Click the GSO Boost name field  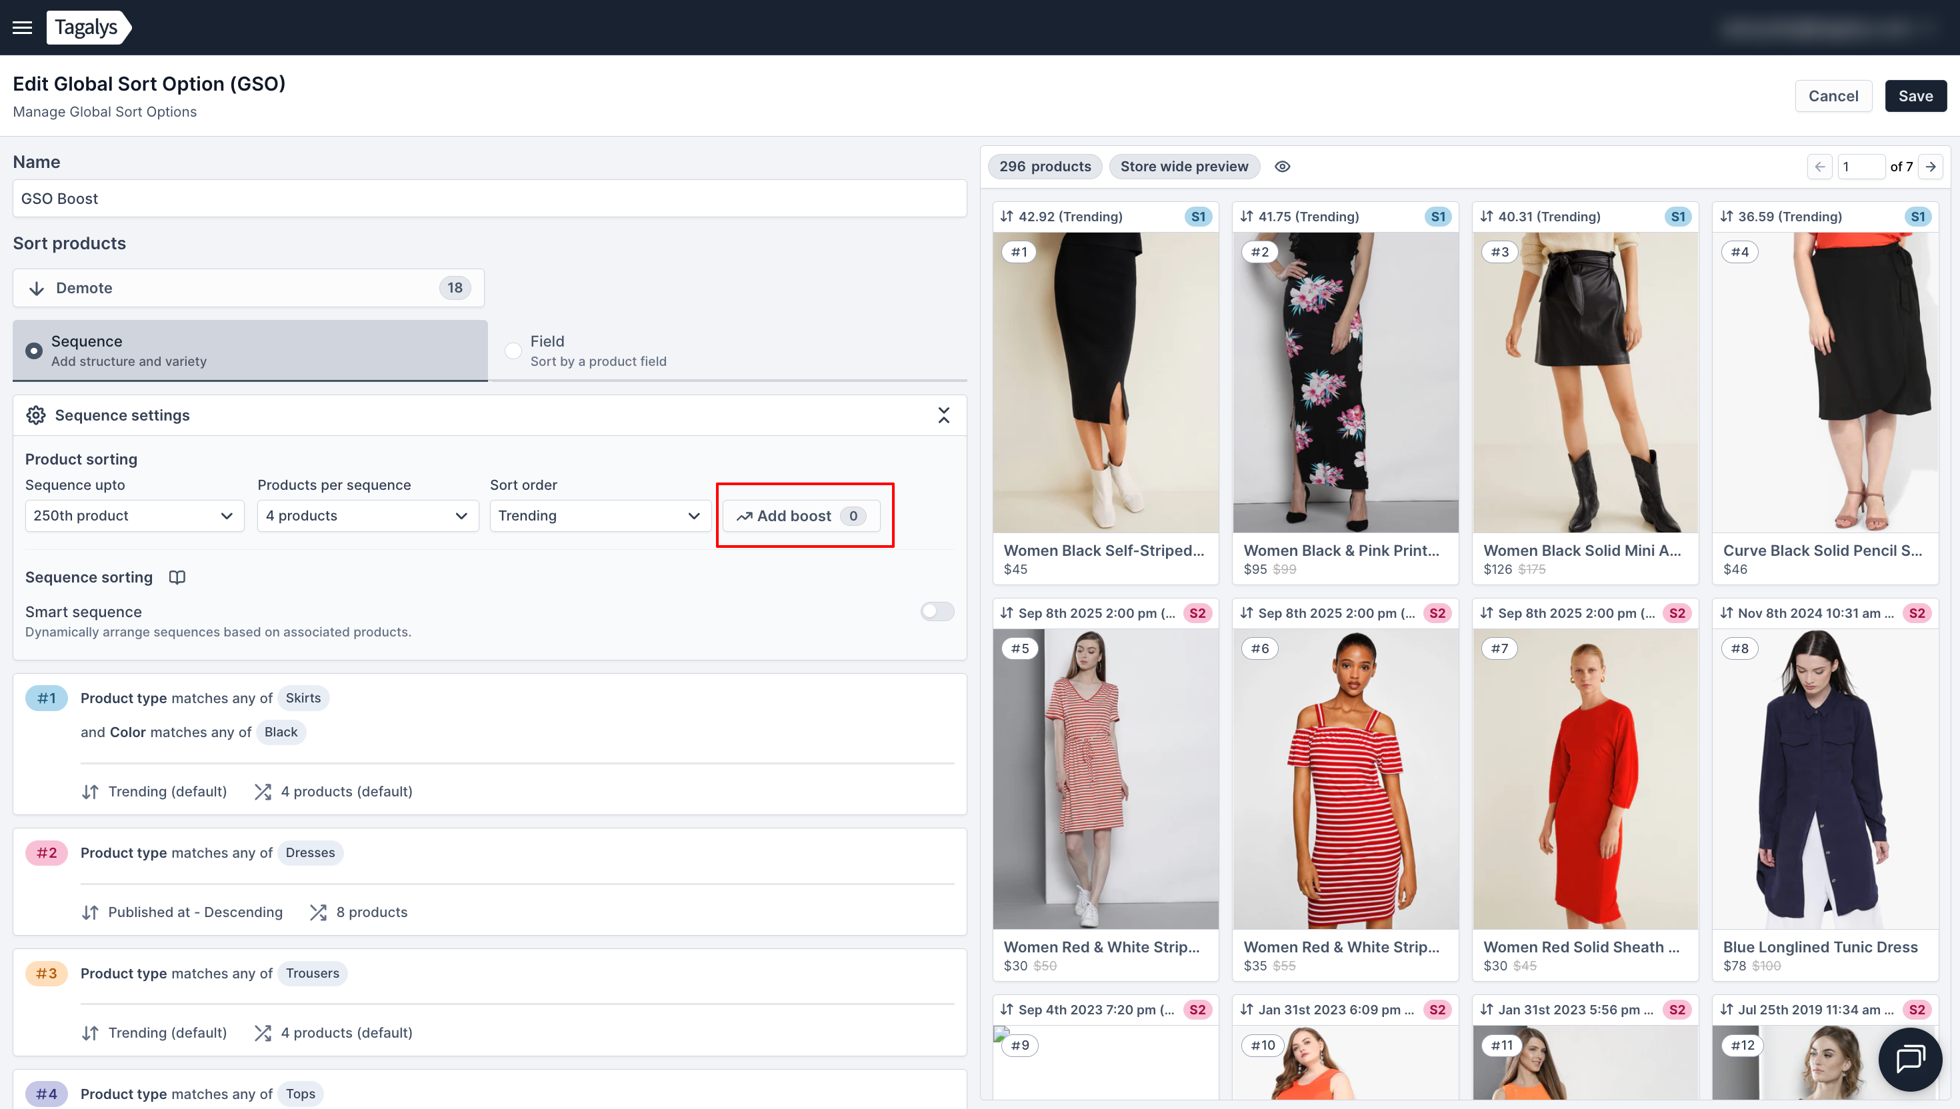point(489,199)
